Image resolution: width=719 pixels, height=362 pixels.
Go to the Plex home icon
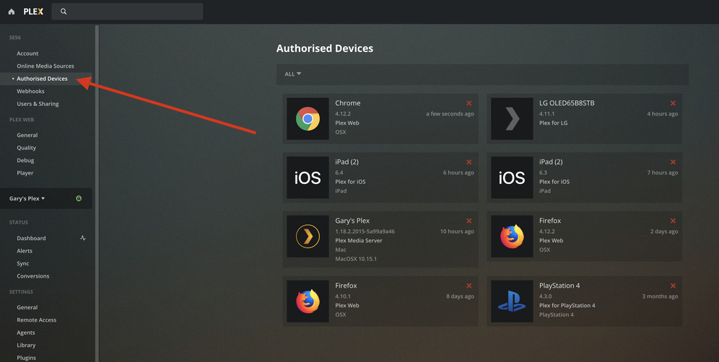tap(12, 12)
